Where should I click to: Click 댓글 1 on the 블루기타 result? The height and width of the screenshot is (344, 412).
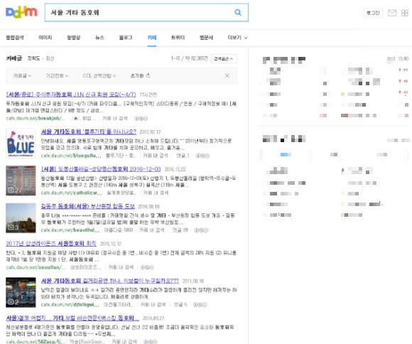point(183,156)
